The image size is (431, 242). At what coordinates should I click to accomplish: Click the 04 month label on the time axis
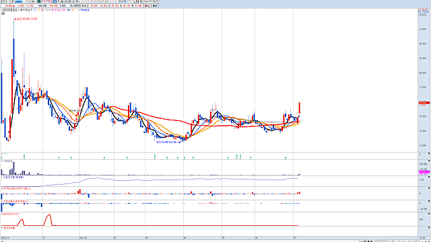(185, 238)
